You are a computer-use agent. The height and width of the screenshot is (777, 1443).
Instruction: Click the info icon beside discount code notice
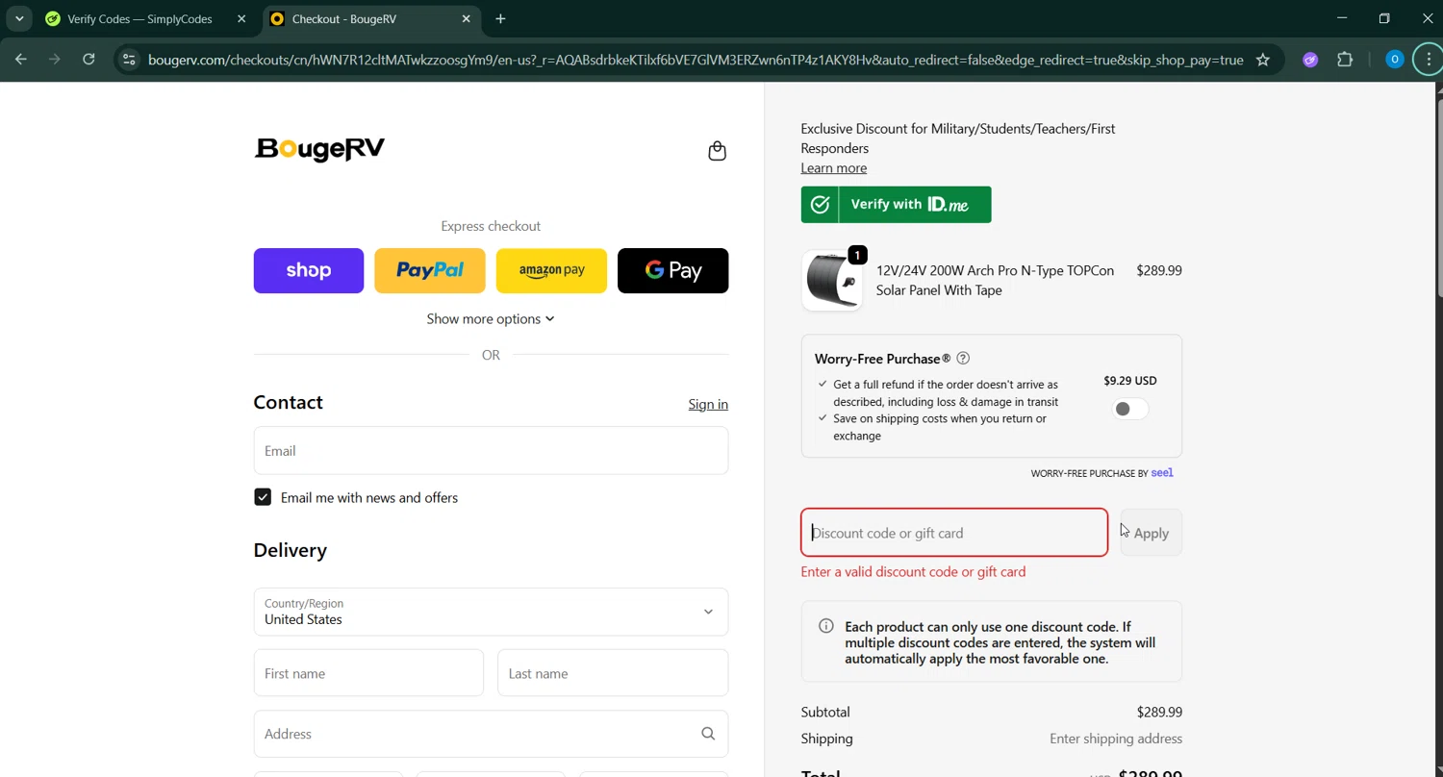(x=826, y=626)
